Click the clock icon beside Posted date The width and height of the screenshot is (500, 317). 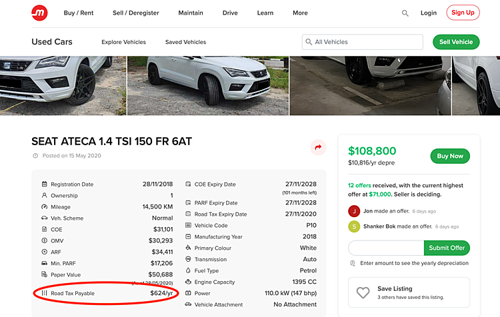coord(35,156)
